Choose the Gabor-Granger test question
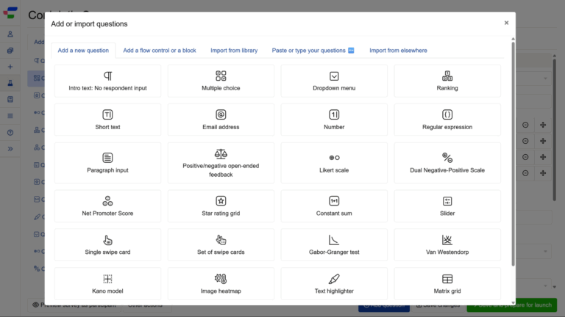565x317 pixels. (334, 245)
